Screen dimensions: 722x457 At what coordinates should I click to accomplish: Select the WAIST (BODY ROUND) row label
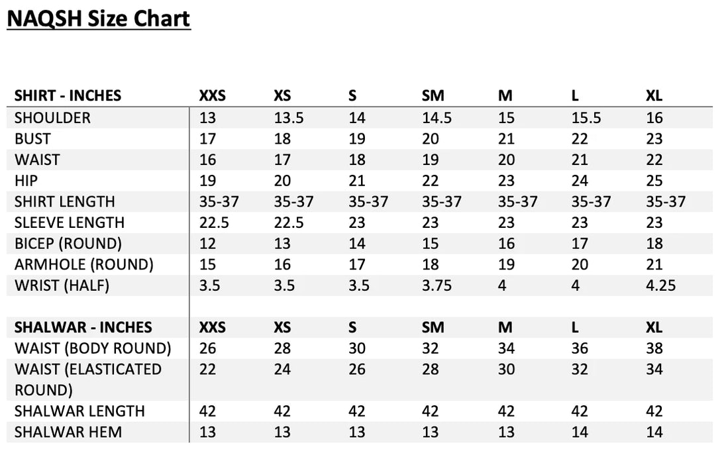click(93, 348)
